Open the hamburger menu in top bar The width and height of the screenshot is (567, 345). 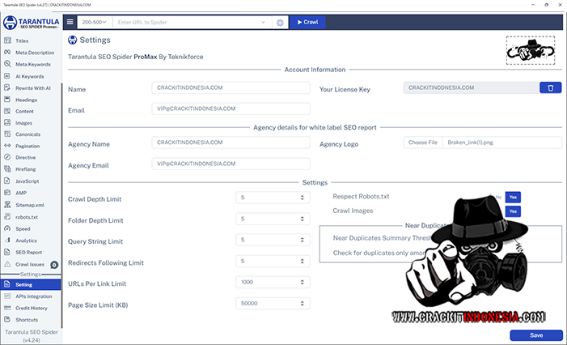pyautogui.click(x=70, y=22)
